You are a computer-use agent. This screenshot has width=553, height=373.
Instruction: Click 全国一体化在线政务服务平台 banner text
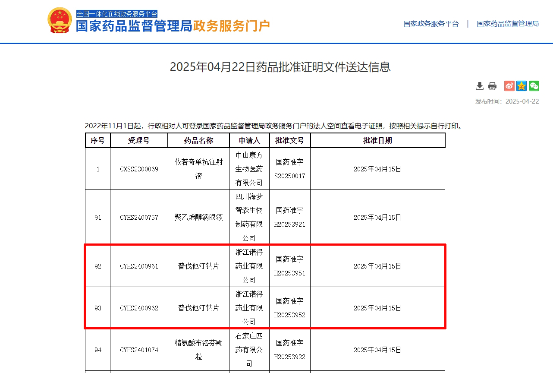click(x=117, y=14)
